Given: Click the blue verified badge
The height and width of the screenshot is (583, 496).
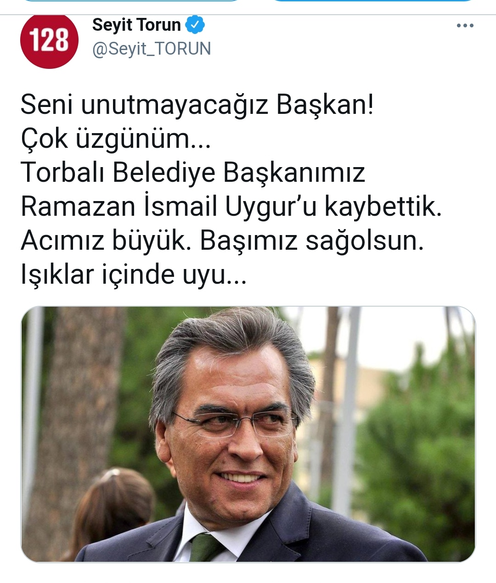Looking at the screenshot, I should pyautogui.click(x=195, y=25).
